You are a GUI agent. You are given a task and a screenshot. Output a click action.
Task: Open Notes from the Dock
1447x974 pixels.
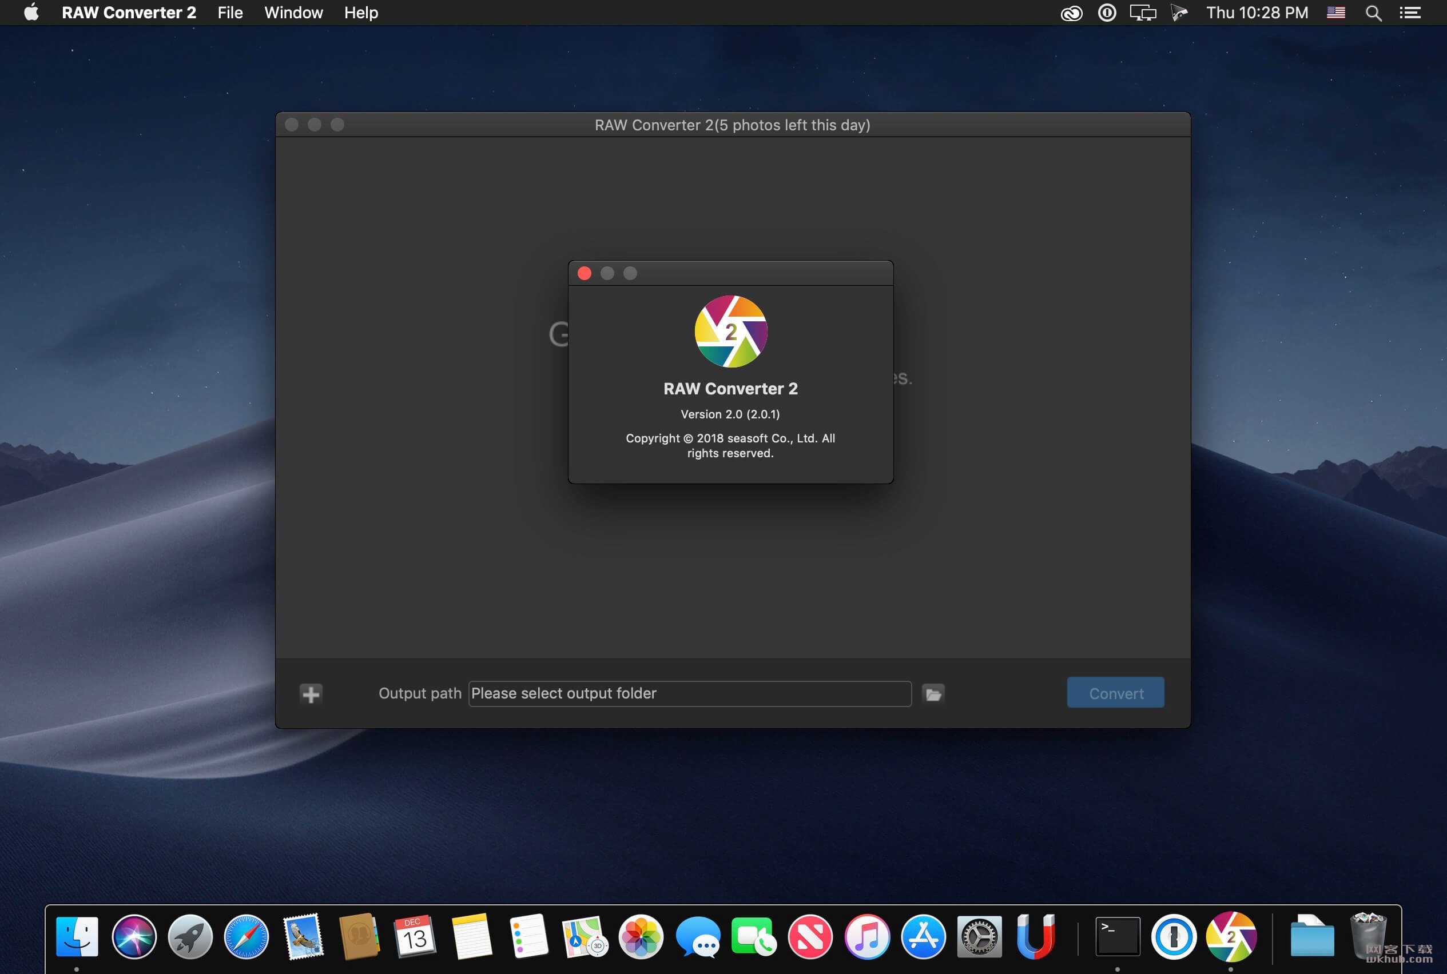[x=472, y=936]
